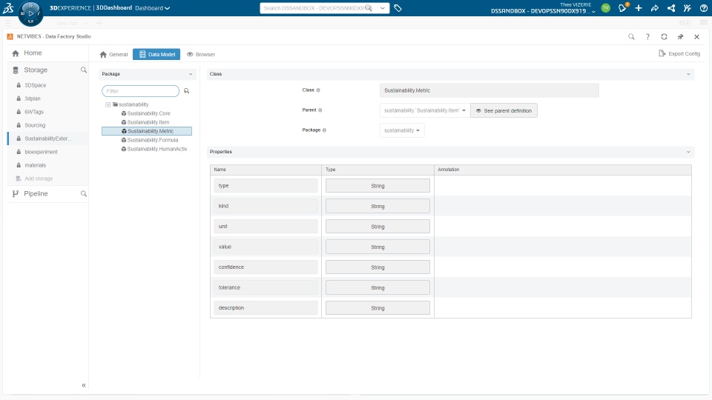Open the Package sustainability dropdown
Viewport: 712px width, 400px height.
(402, 130)
